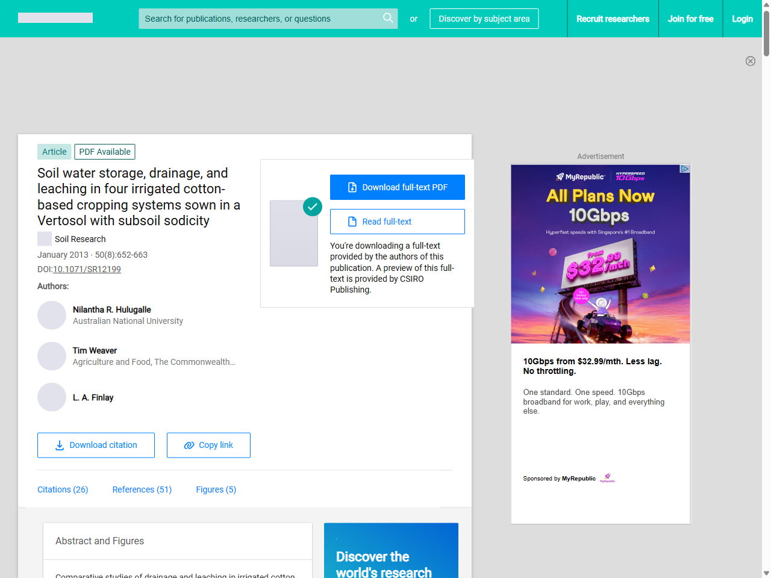Click the PDF preview thumbnail

click(294, 234)
